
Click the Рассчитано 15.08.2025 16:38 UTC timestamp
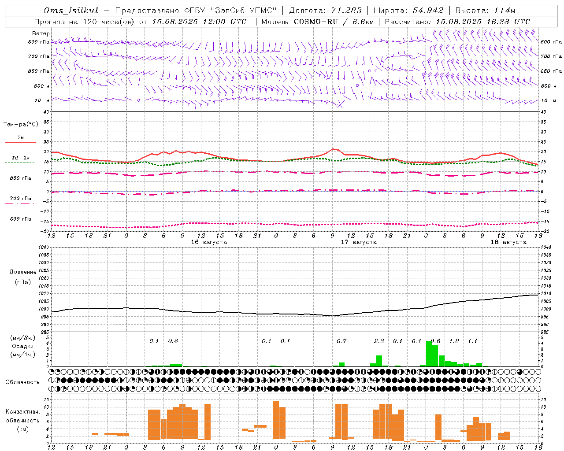pyautogui.click(x=457, y=22)
